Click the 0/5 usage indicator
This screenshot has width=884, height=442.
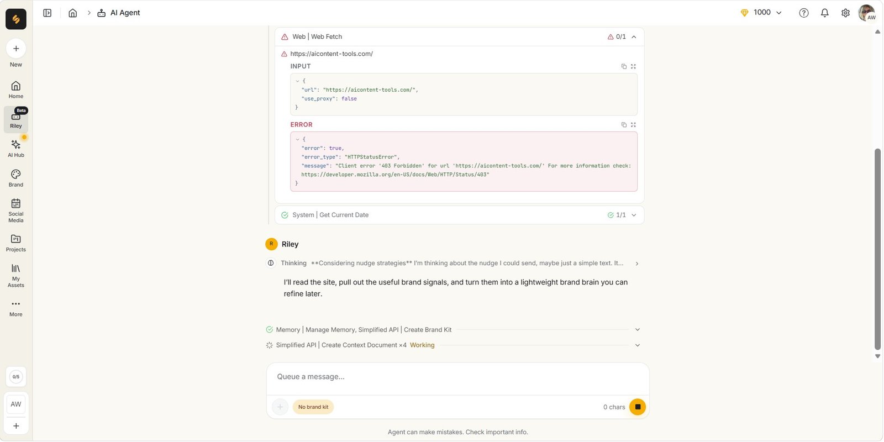point(16,377)
